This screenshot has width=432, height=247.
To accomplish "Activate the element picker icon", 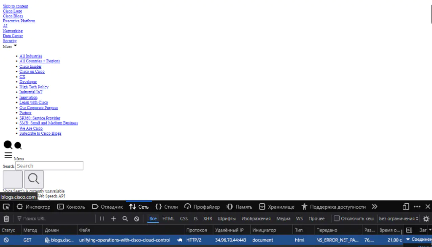I will [x=6, y=207].
